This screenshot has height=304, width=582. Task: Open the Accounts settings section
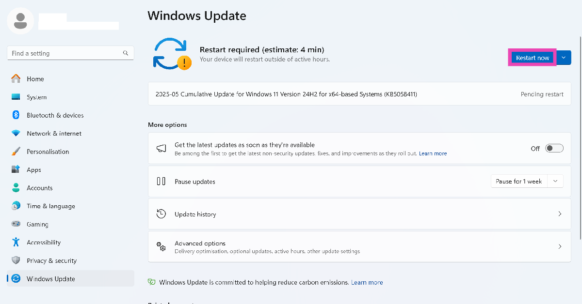(x=40, y=188)
